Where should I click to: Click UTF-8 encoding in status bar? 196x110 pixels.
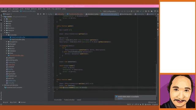[137, 105]
